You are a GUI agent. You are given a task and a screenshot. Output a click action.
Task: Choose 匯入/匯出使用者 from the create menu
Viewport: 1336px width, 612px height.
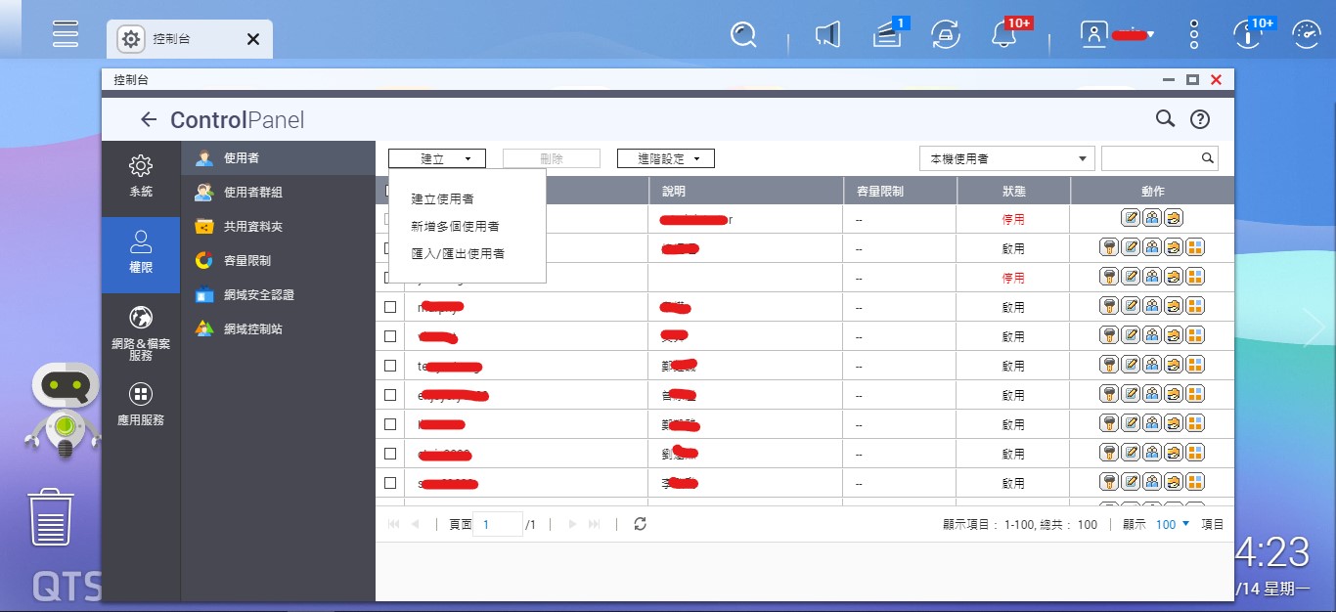click(x=458, y=253)
